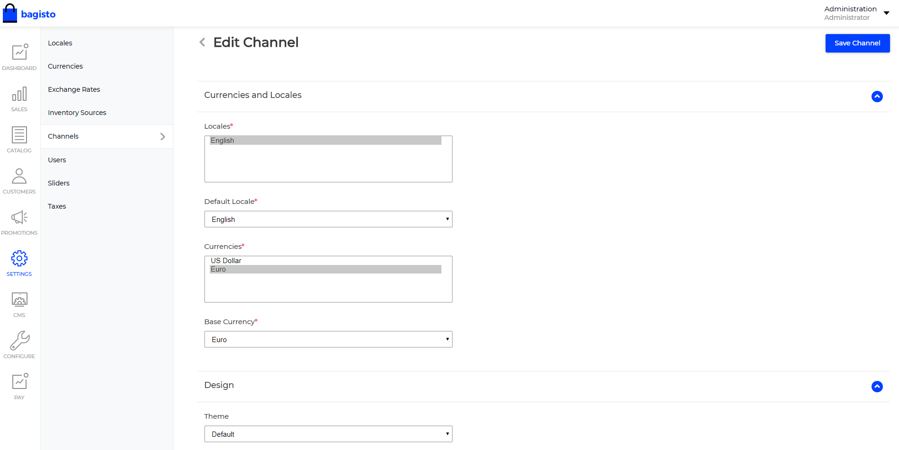
Task: Open the Settings gear icon
Action: click(x=19, y=258)
